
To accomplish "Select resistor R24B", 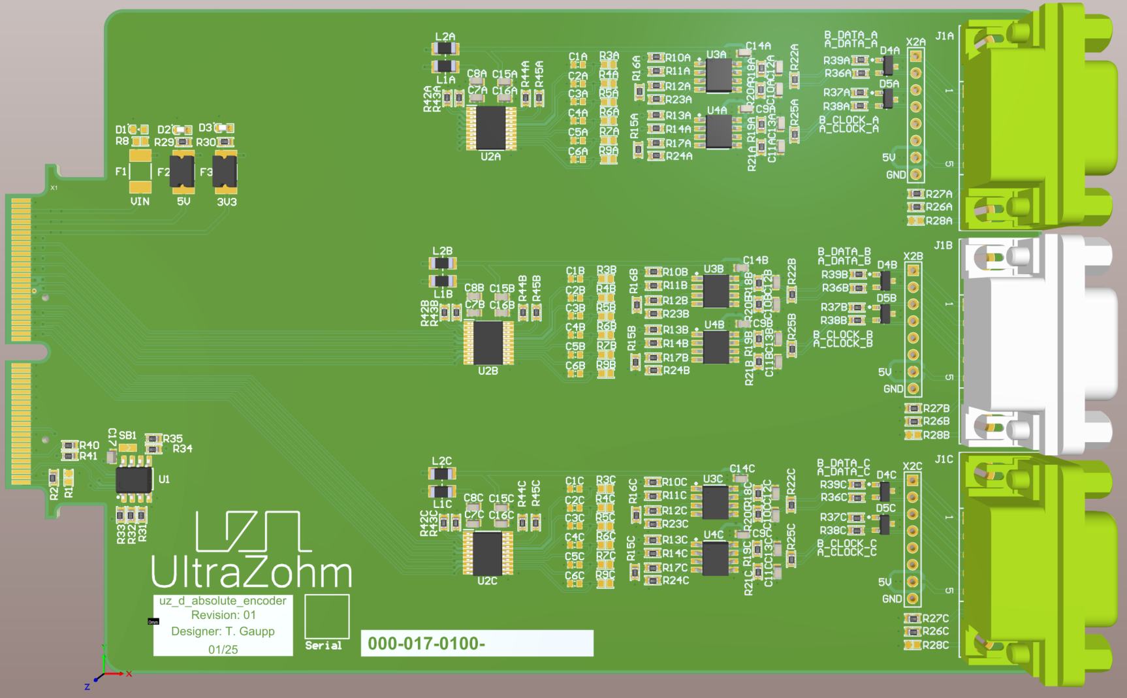I will [654, 370].
